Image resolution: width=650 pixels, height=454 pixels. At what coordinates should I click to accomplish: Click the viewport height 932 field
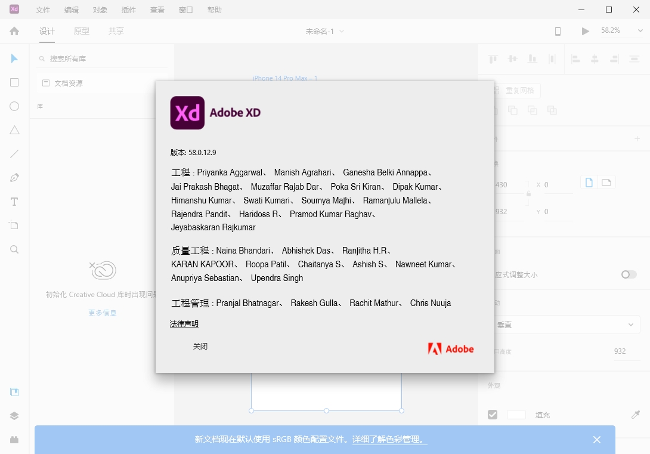pyautogui.click(x=627, y=351)
